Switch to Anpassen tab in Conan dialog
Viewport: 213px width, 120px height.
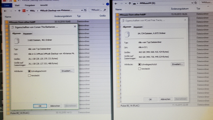[27, 34]
